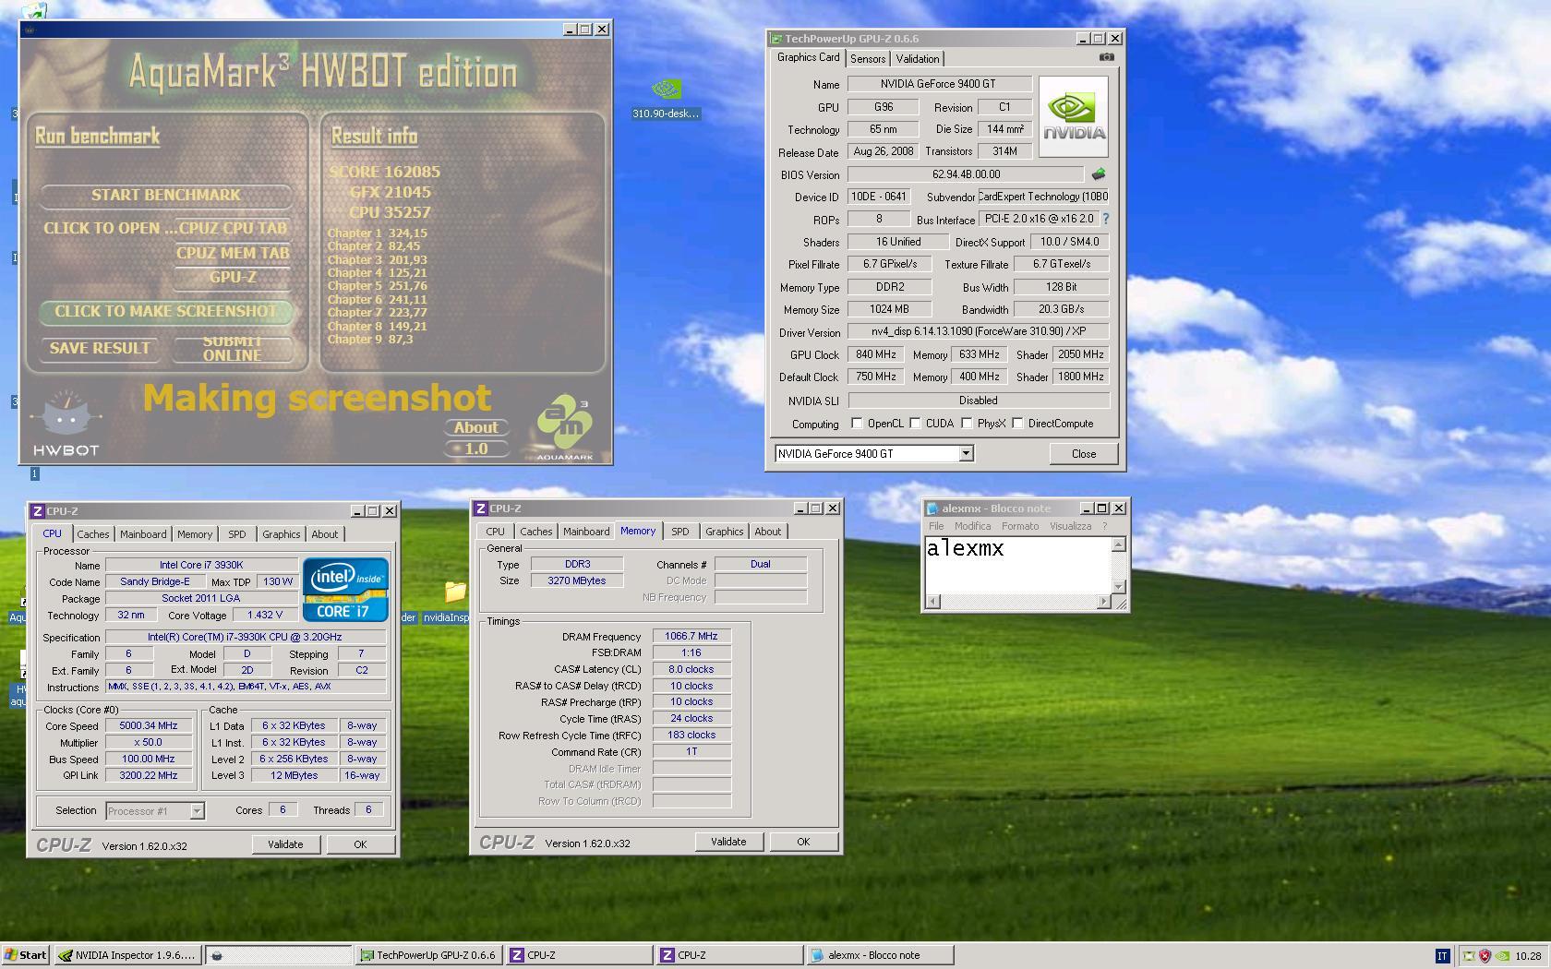Image resolution: width=1551 pixels, height=969 pixels.
Task: Click the DRAM Frequency 1066.7 MHz value
Action: (691, 636)
